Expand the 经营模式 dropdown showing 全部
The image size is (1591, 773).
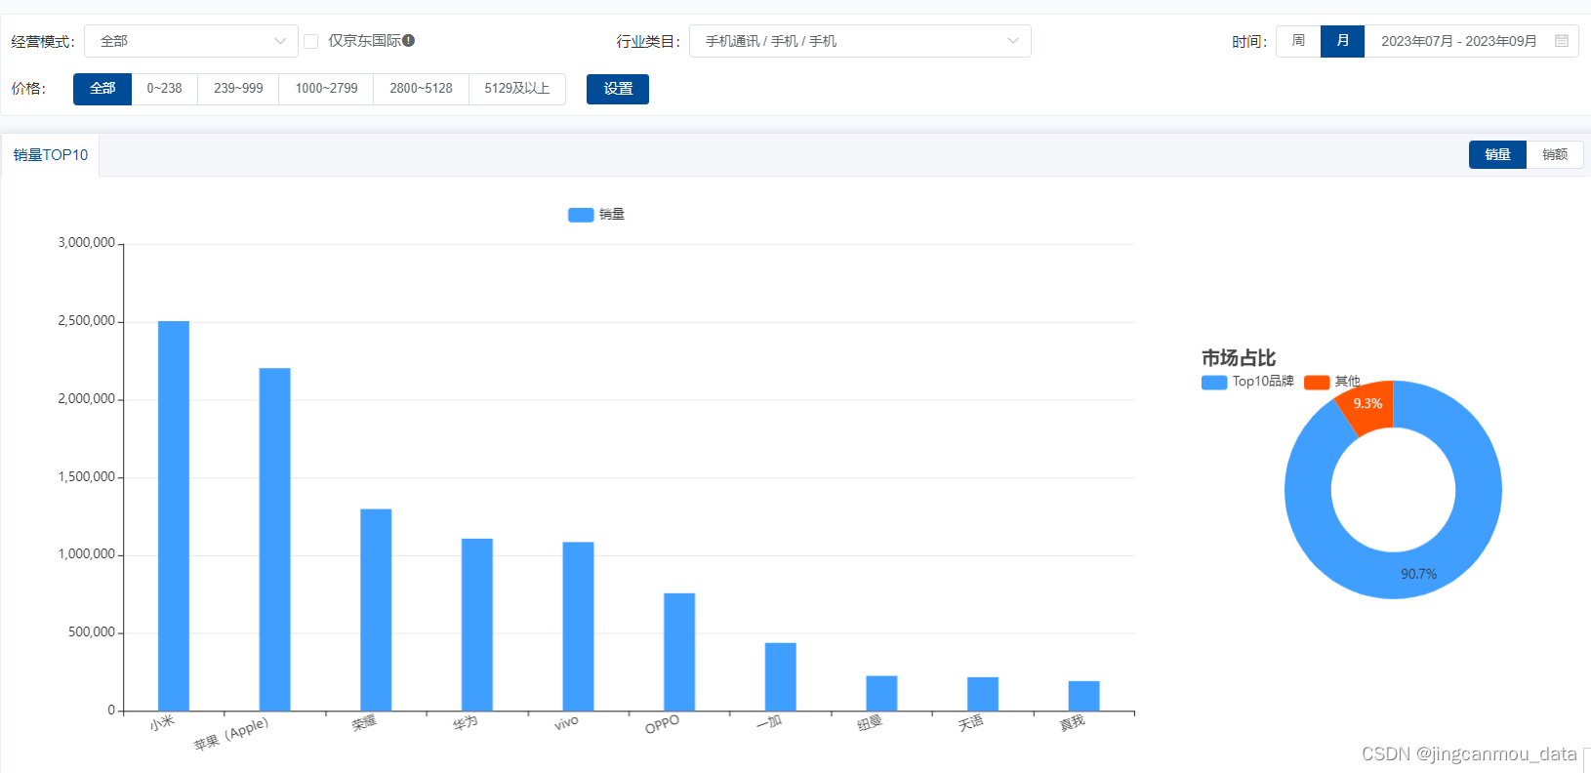pos(191,41)
